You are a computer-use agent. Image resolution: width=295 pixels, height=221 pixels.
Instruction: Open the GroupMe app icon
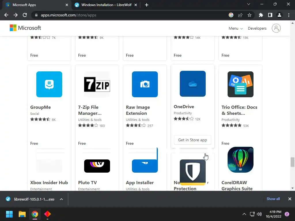pyautogui.click(x=49, y=84)
